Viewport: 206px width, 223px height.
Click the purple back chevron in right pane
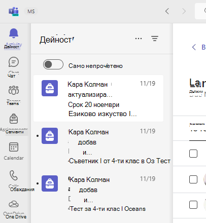tap(194, 47)
